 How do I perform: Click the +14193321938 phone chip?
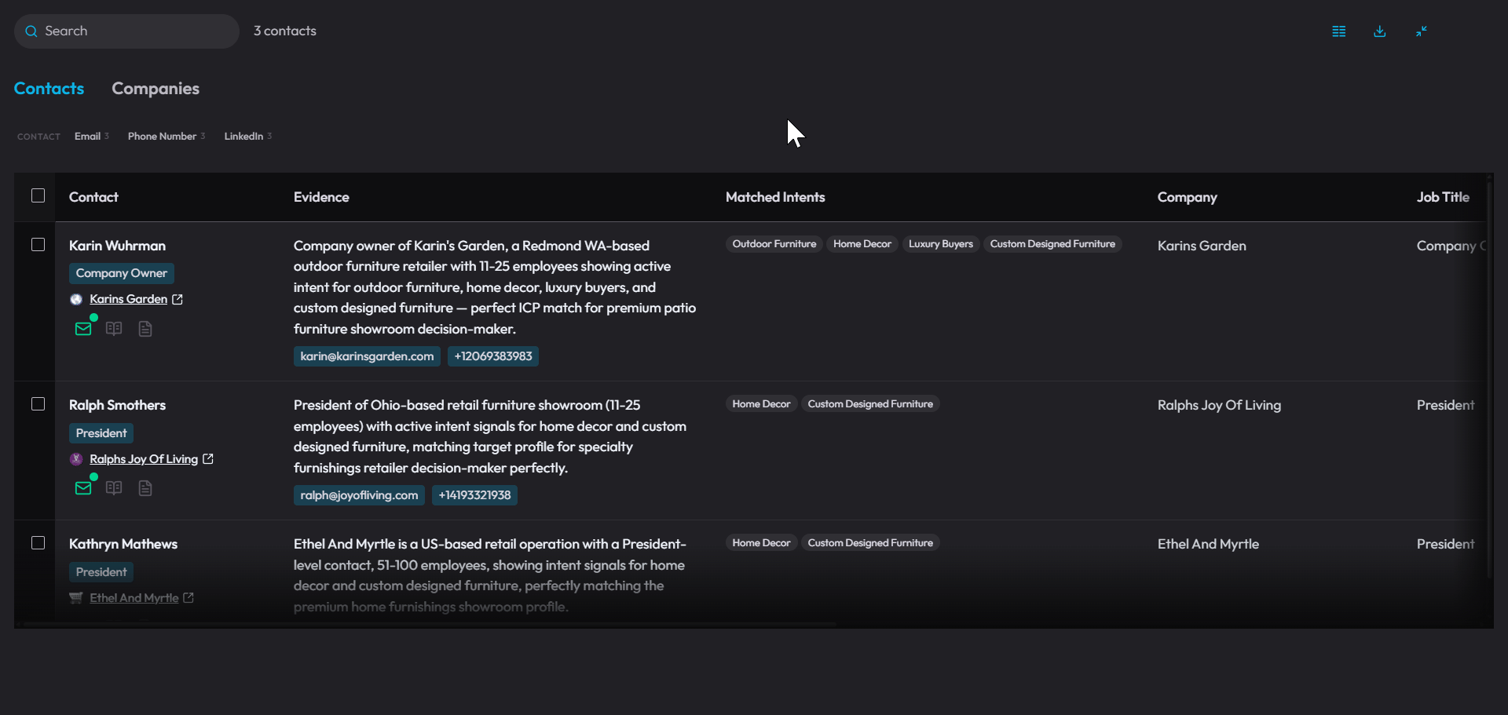pyautogui.click(x=474, y=495)
